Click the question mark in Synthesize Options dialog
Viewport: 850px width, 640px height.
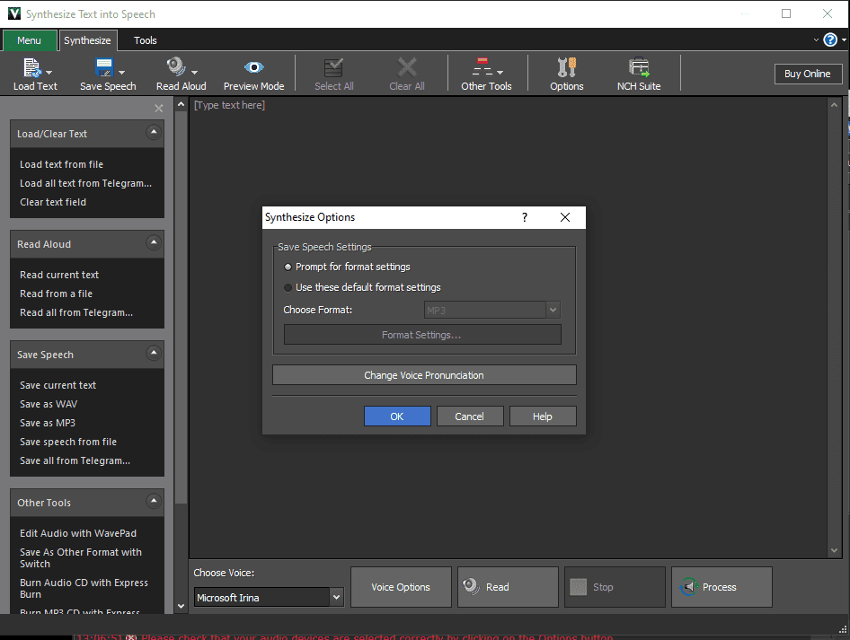(x=524, y=217)
